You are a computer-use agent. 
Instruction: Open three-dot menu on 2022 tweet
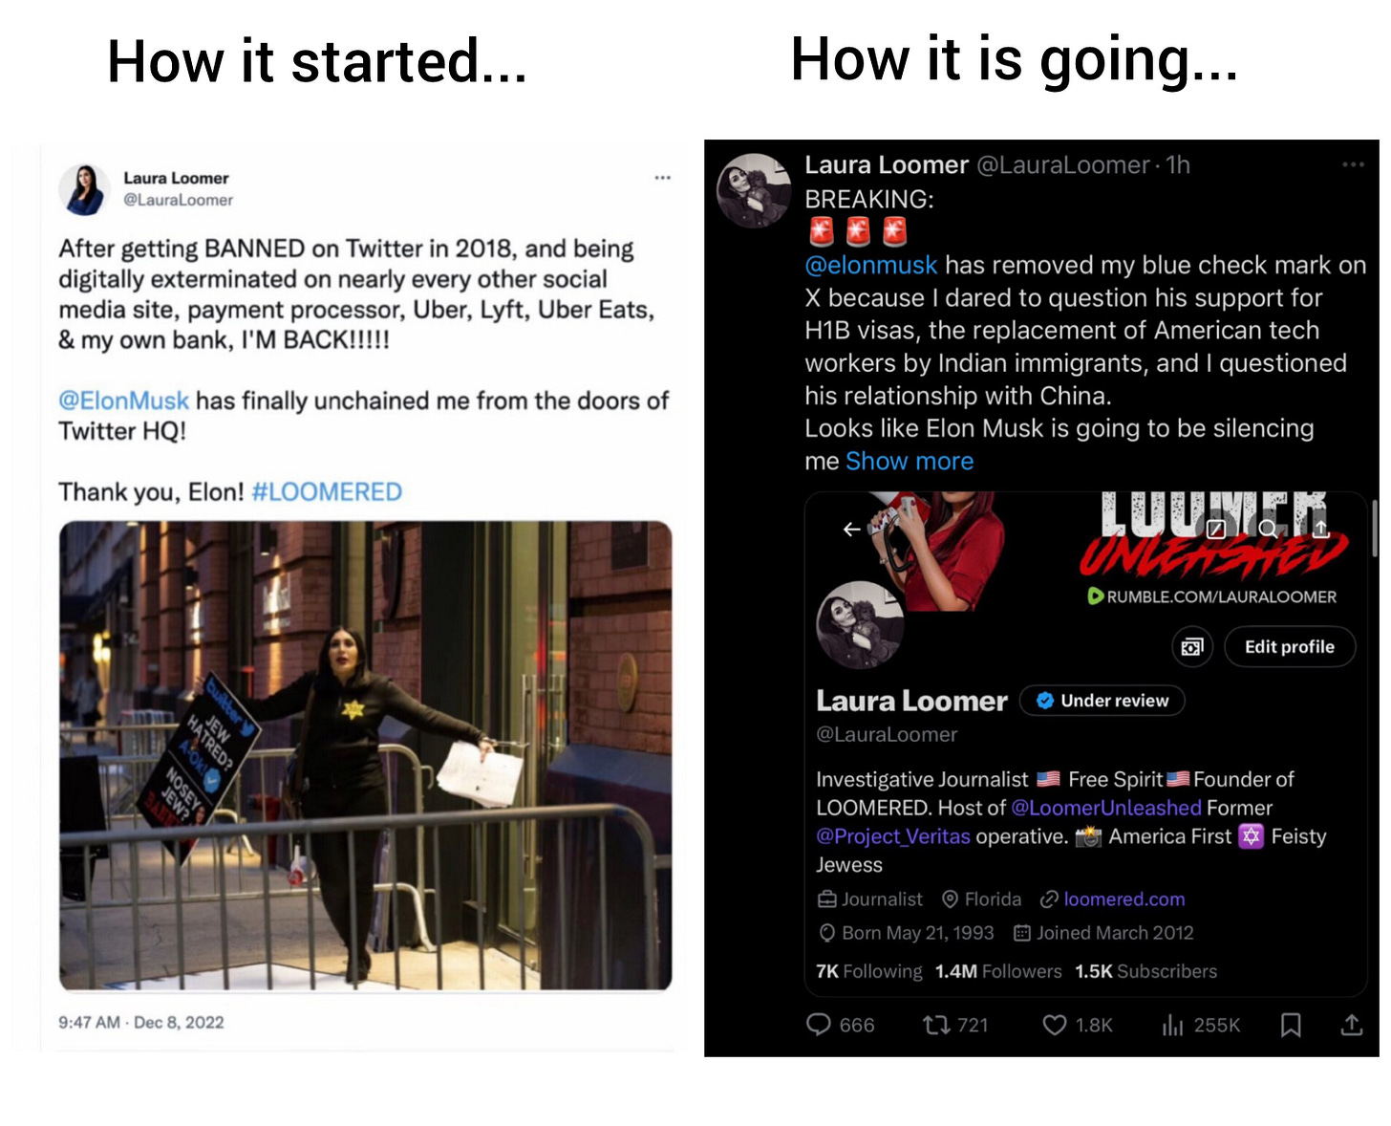pyautogui.click(x=662, y=178)
